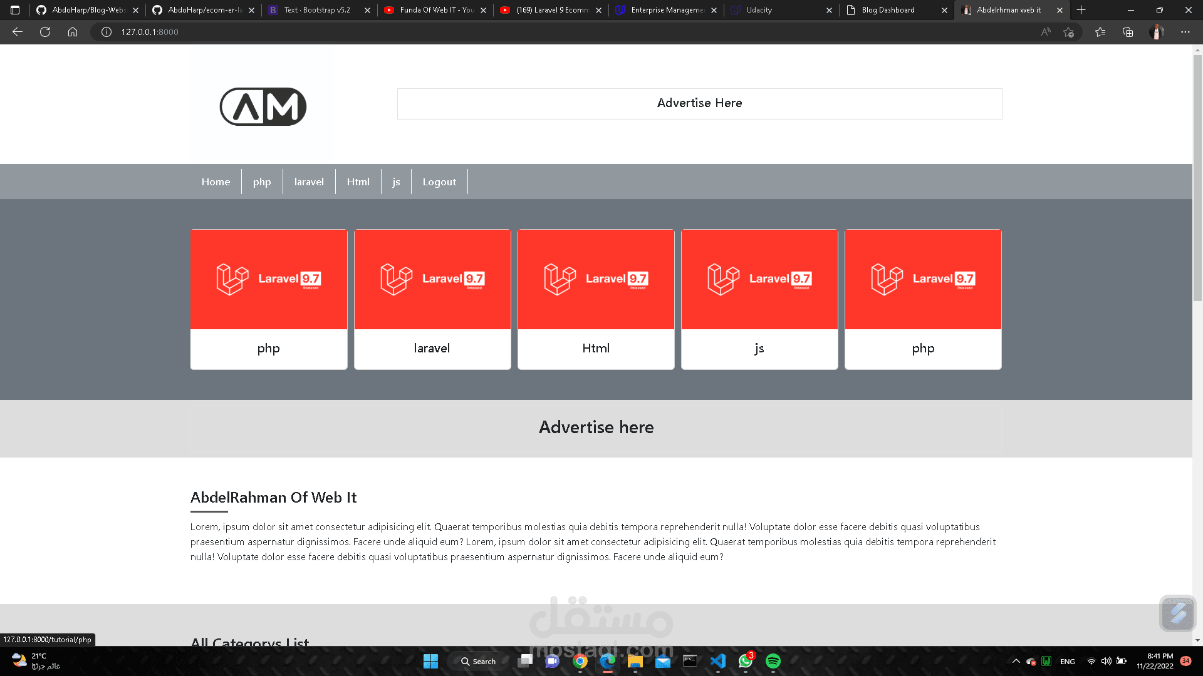
Task: Open WhatsApp from the taskbar
Action: tap(746, 661)
